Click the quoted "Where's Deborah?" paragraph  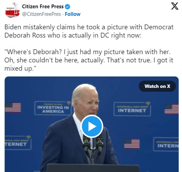(89, 60)
